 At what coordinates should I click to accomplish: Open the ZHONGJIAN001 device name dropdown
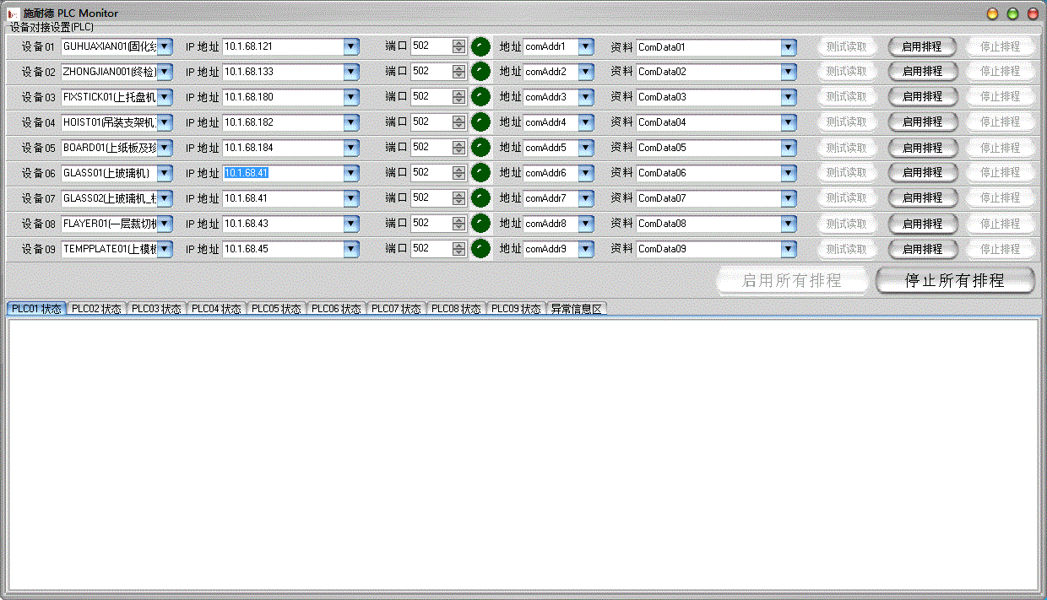(x=165, y=73)
